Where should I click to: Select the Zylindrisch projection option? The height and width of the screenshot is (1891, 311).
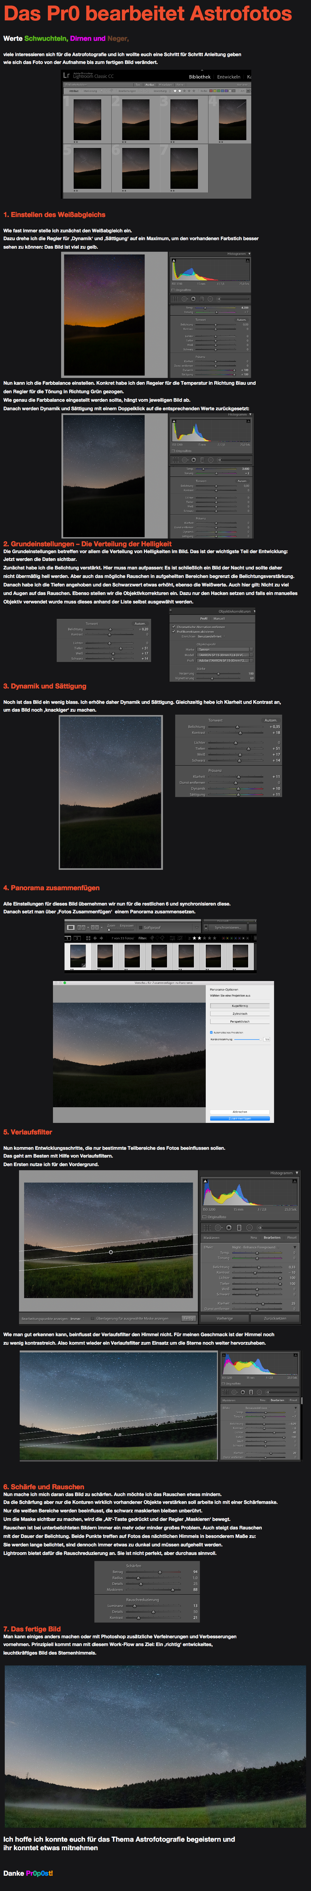[x=240, y=1014]
